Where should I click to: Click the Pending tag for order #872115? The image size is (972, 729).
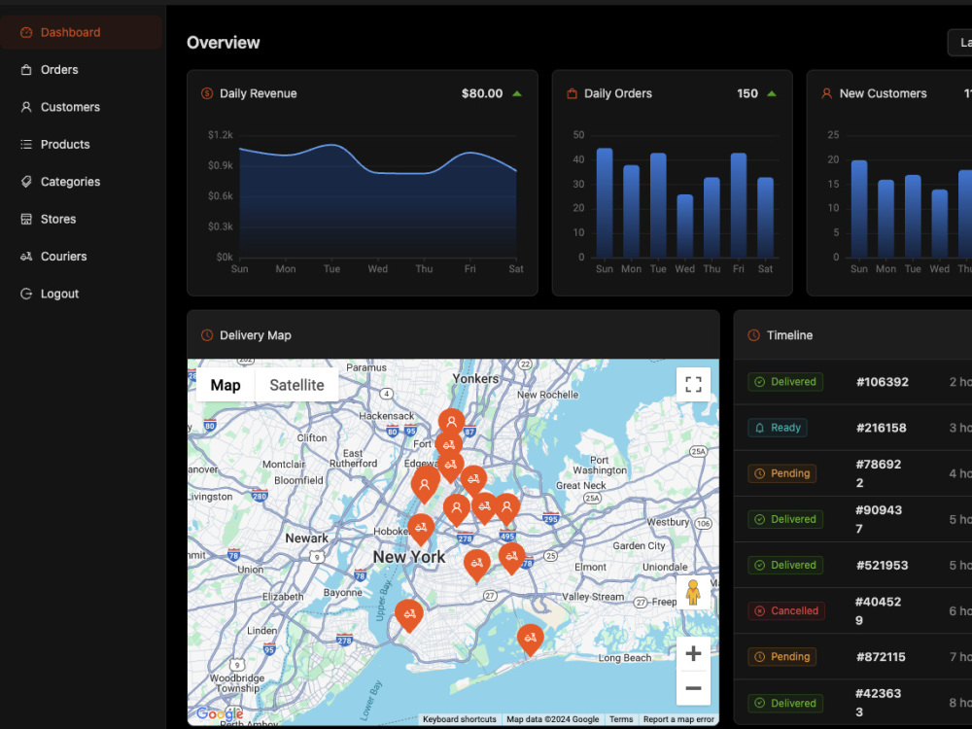click(782, 656)
